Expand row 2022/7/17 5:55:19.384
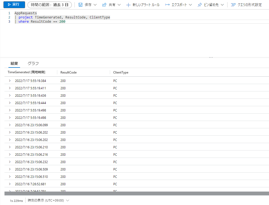 point(10,81)
